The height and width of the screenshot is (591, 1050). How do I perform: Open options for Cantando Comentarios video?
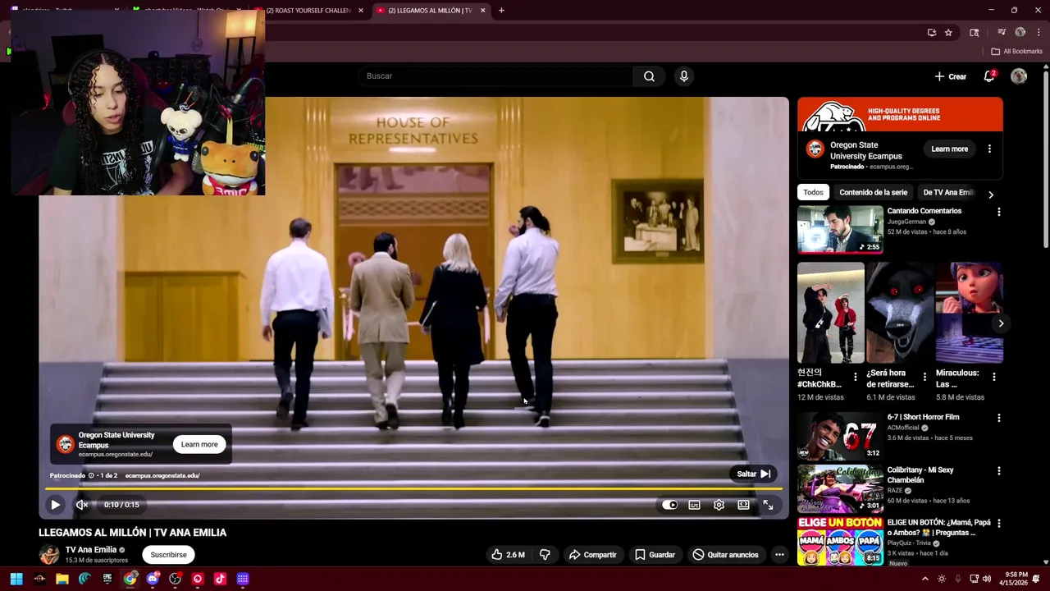click(x=998, y=212)
